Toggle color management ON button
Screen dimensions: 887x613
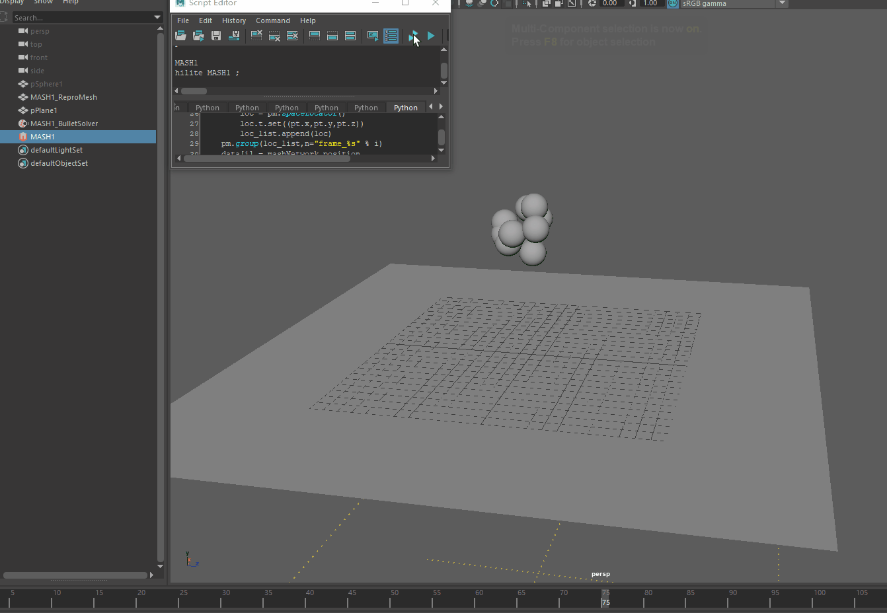[673, 3]
